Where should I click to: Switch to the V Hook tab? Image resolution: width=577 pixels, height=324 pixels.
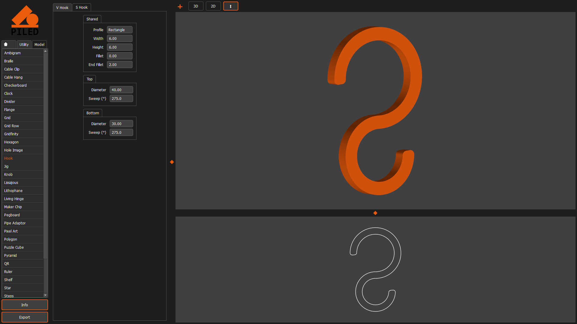[62, 7]
